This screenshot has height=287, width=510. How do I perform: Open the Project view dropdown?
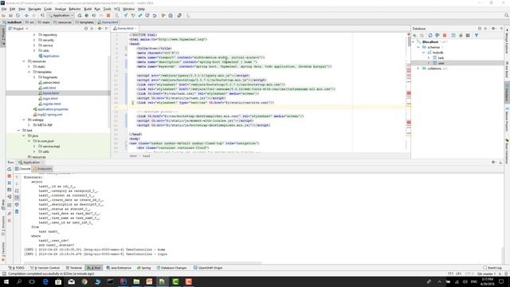[18, 29]
